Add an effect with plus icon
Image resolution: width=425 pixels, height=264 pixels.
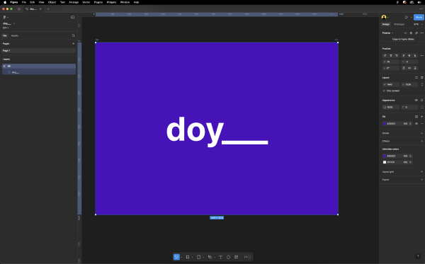(421, 141)
